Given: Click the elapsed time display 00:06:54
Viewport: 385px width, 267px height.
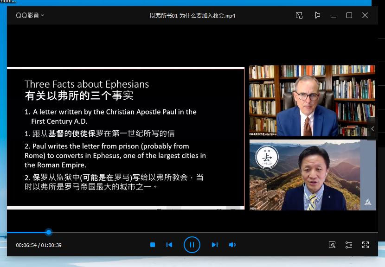Looking at the screenshot, I should pyautogui.click(x=26, y=245).
